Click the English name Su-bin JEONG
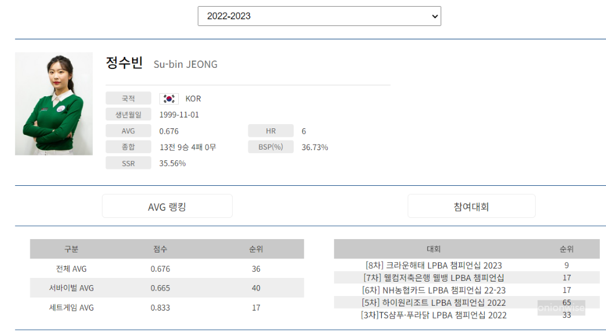Viewport: 606px width, 336px height. tap(185, 64)
